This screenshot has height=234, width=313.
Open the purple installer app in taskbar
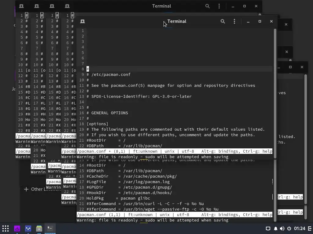pyautogui.click(x=17, y=229)
